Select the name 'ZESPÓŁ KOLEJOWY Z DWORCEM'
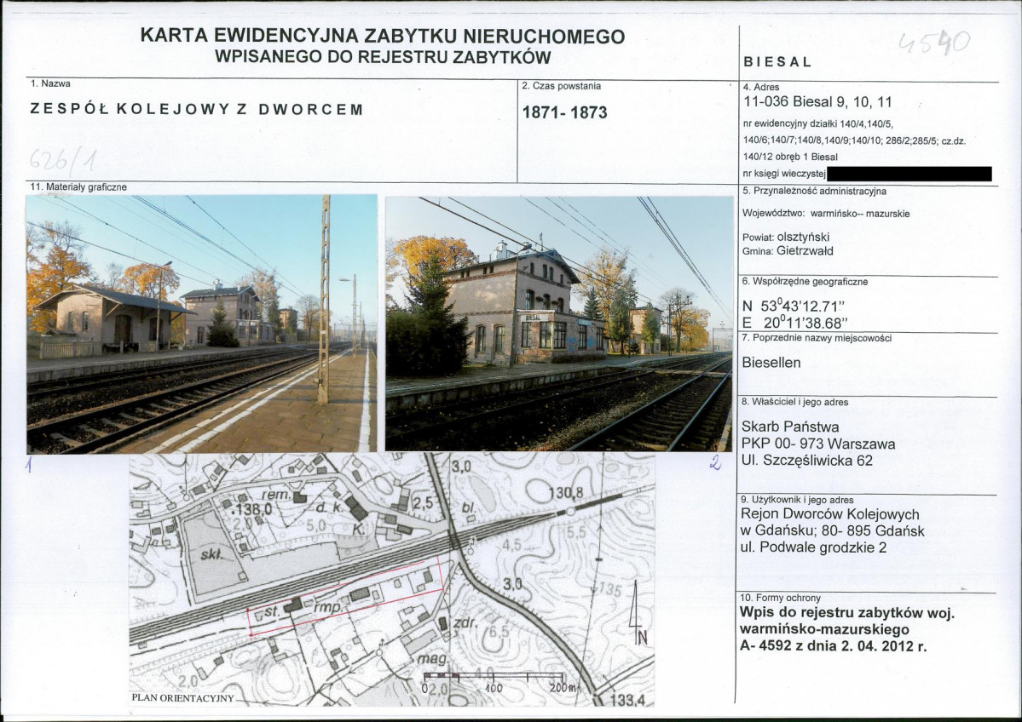 click(196, 109)
